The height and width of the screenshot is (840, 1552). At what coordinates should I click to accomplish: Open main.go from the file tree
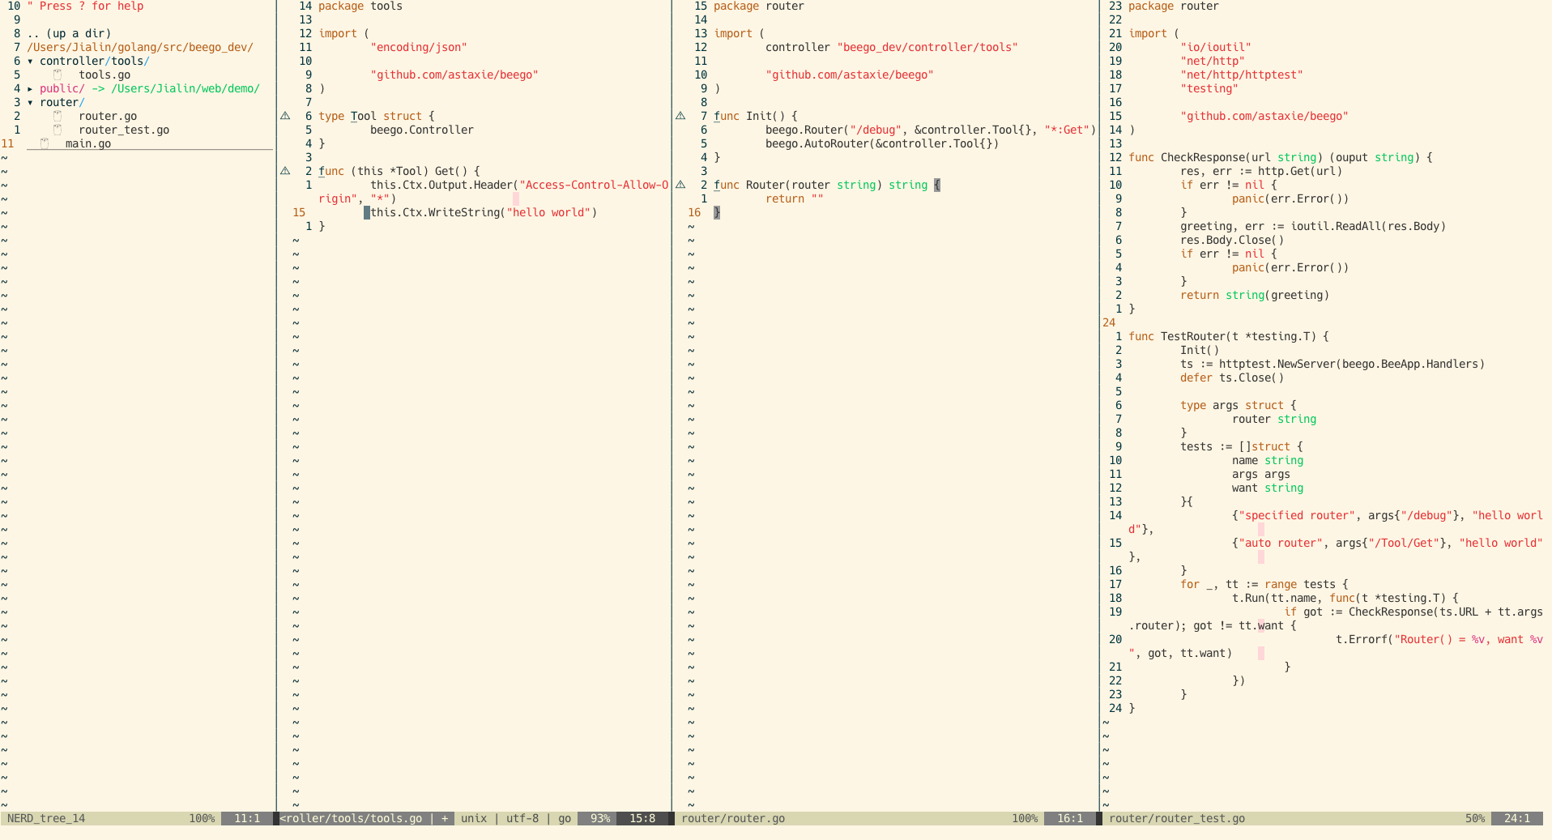[x=88, y=143]
